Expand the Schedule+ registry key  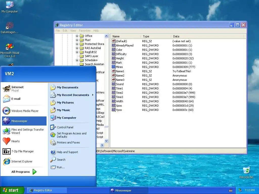(x=77, y=60)
